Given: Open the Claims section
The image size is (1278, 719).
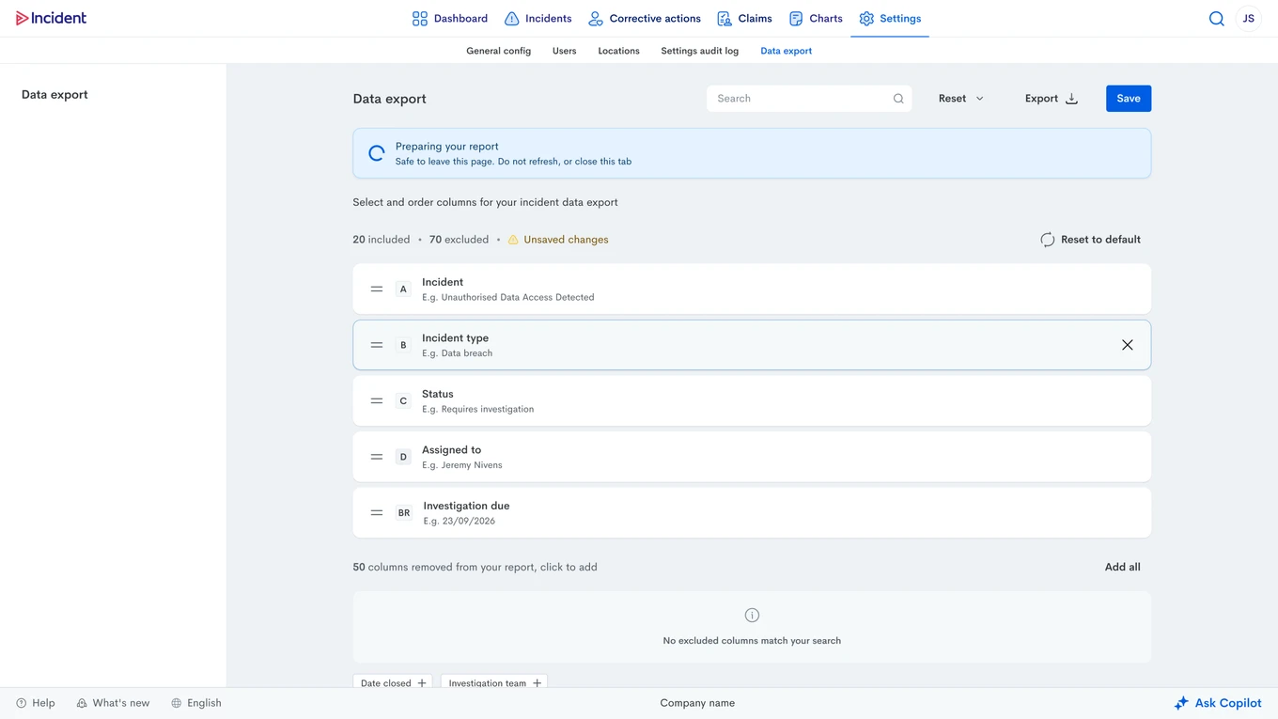Looking at the screenshot, I should (744, 19).
